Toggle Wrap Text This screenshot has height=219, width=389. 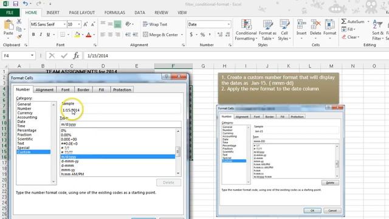(155, 24)
